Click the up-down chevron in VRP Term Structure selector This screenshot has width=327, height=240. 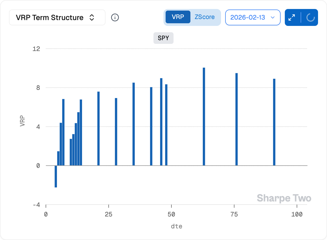pos(92,17)
